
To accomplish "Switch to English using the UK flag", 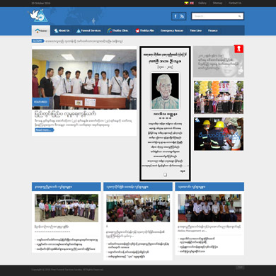I will [x=192, y=3].
